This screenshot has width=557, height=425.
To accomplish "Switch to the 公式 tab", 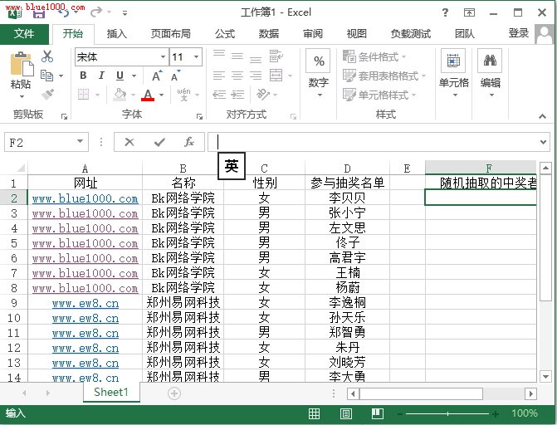I will coord(225,34).
